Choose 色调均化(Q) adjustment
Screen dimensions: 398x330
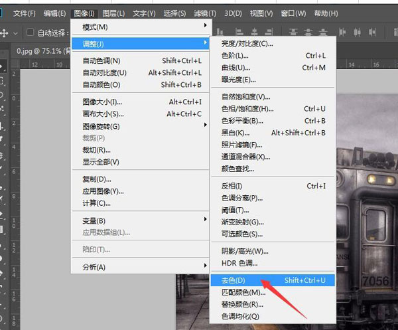point(273,317)
